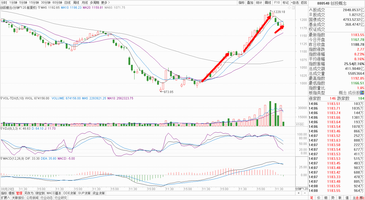This screenshot has height=200, width=365.
Task: Select the MACD基本 template
Action: [54, 193]
